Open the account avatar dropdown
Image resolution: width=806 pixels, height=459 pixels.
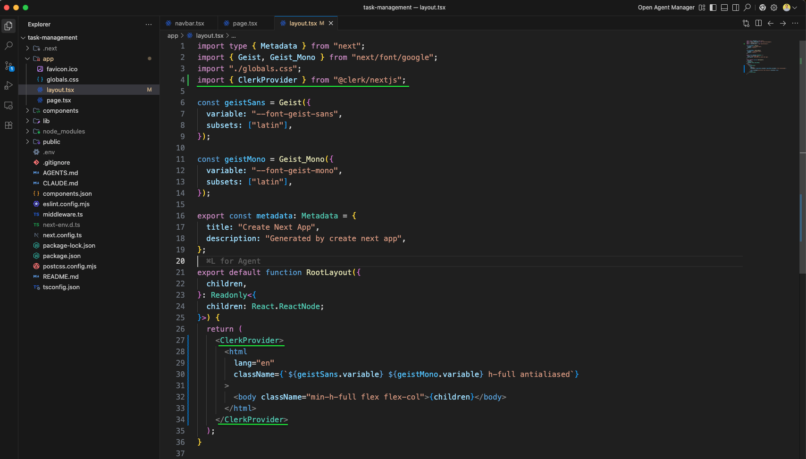point(790,8)
